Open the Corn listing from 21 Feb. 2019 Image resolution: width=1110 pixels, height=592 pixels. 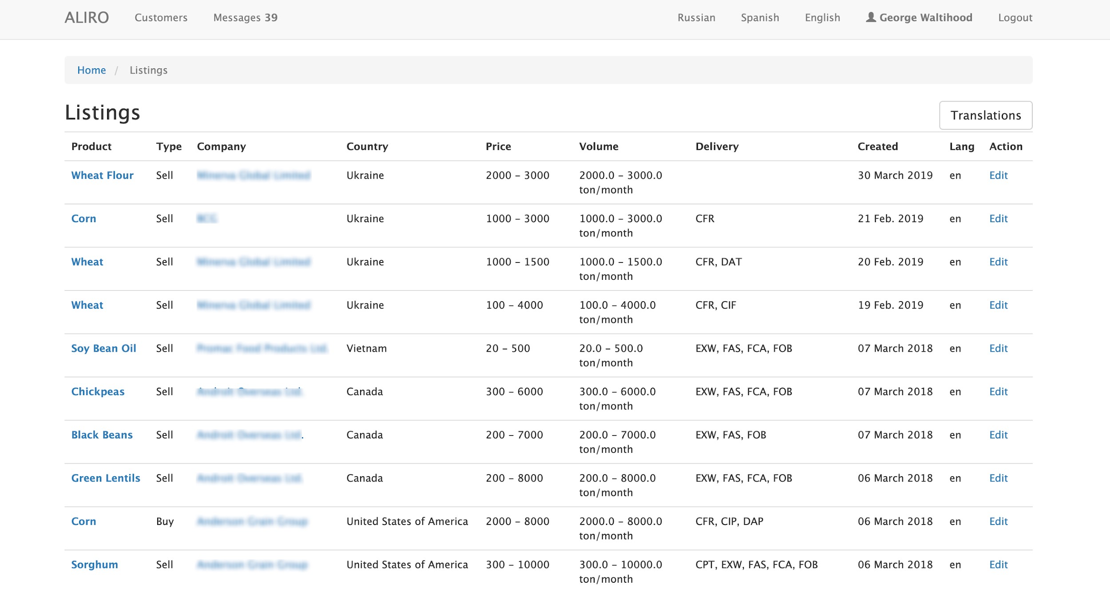[x=83, y=219]
